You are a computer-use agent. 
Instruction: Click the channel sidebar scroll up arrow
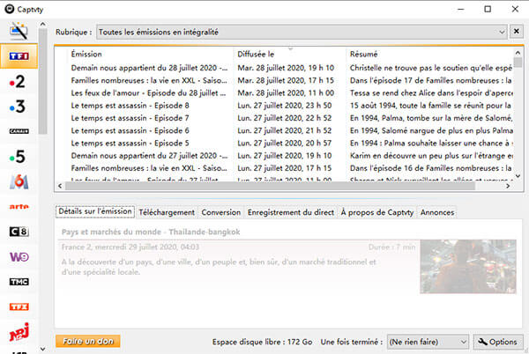(x=42, y=25)
